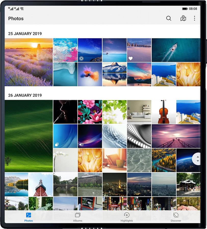The image size is (207, 229).
Task: Switch to the Albums tab
Action: (77, 217)
